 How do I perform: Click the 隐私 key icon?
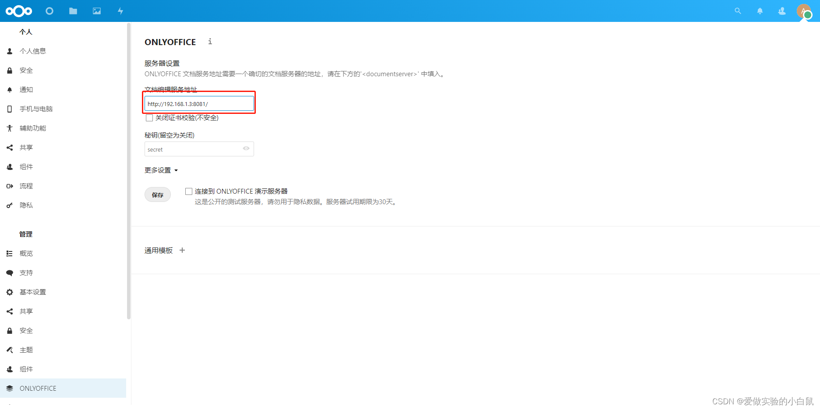click(x=10, y=205)
